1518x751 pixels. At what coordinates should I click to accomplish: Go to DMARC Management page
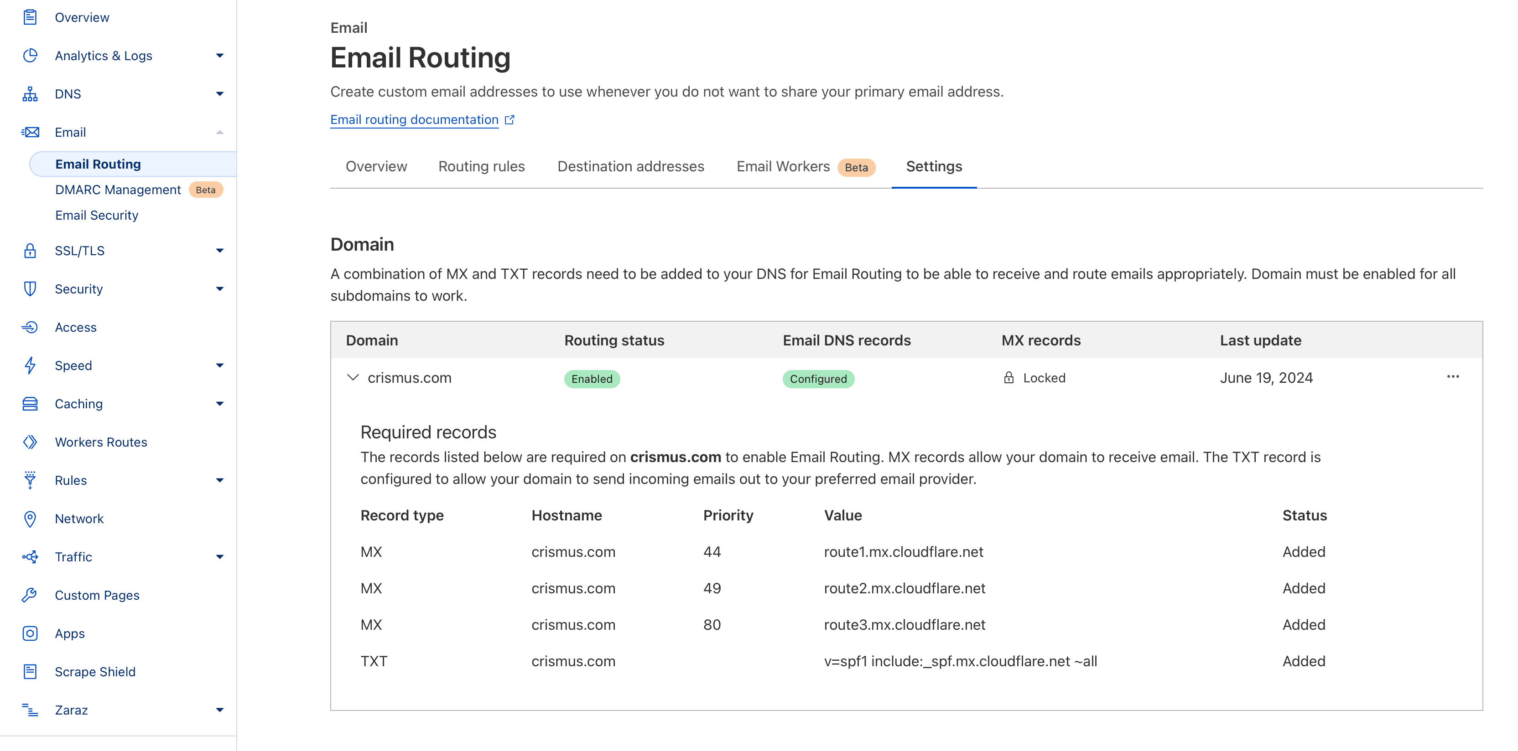click(x=118, y=190)
